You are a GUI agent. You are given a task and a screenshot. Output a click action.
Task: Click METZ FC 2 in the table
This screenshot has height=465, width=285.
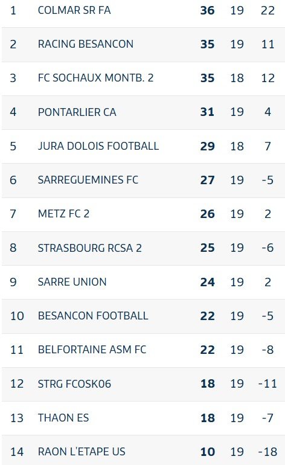pyautogui.click(x=63, y=214)
